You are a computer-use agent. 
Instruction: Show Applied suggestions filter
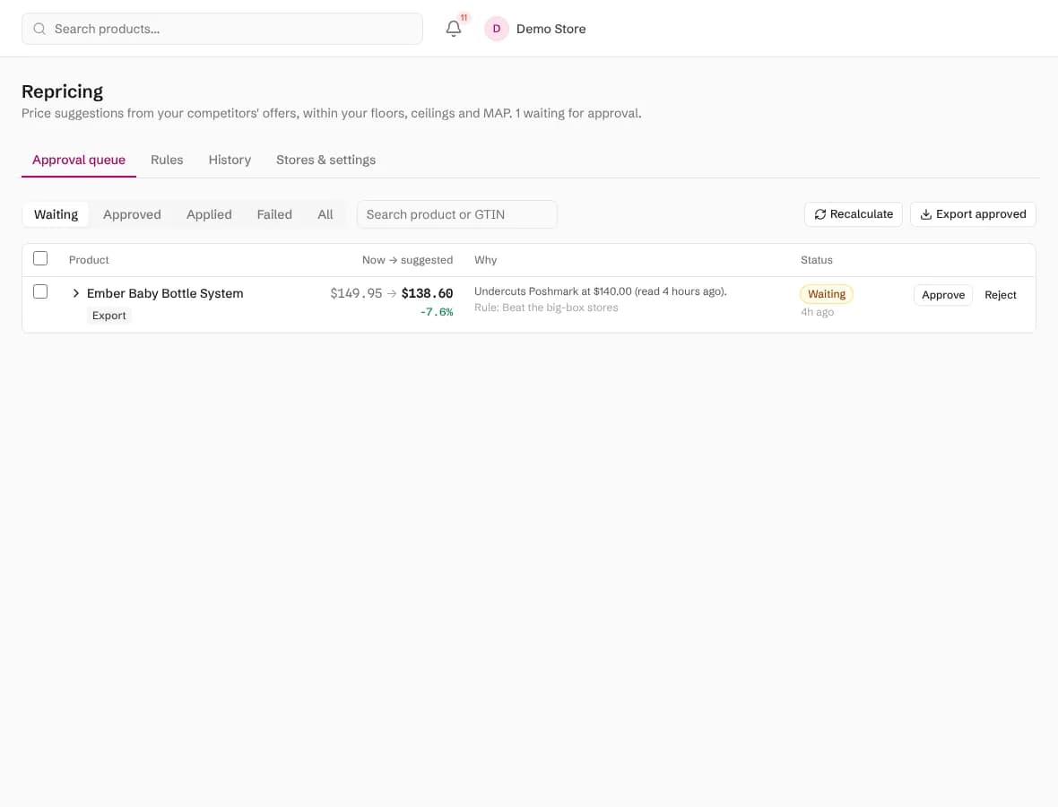tap(209, 214)
